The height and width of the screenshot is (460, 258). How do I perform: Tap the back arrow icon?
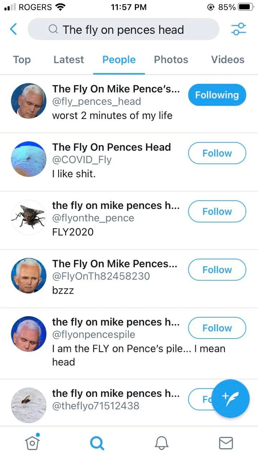coord(13,29)
